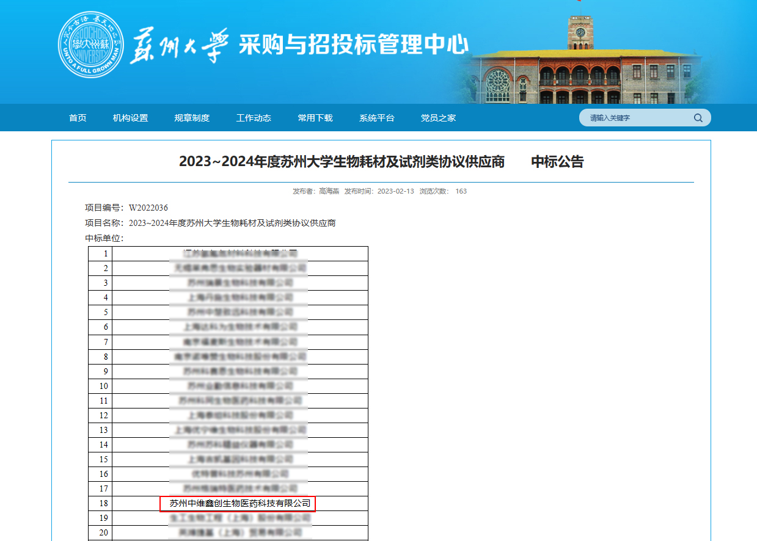Click the magnifier search icon
The width and height of the screenshot is (757, 541).
pos(698,118)
